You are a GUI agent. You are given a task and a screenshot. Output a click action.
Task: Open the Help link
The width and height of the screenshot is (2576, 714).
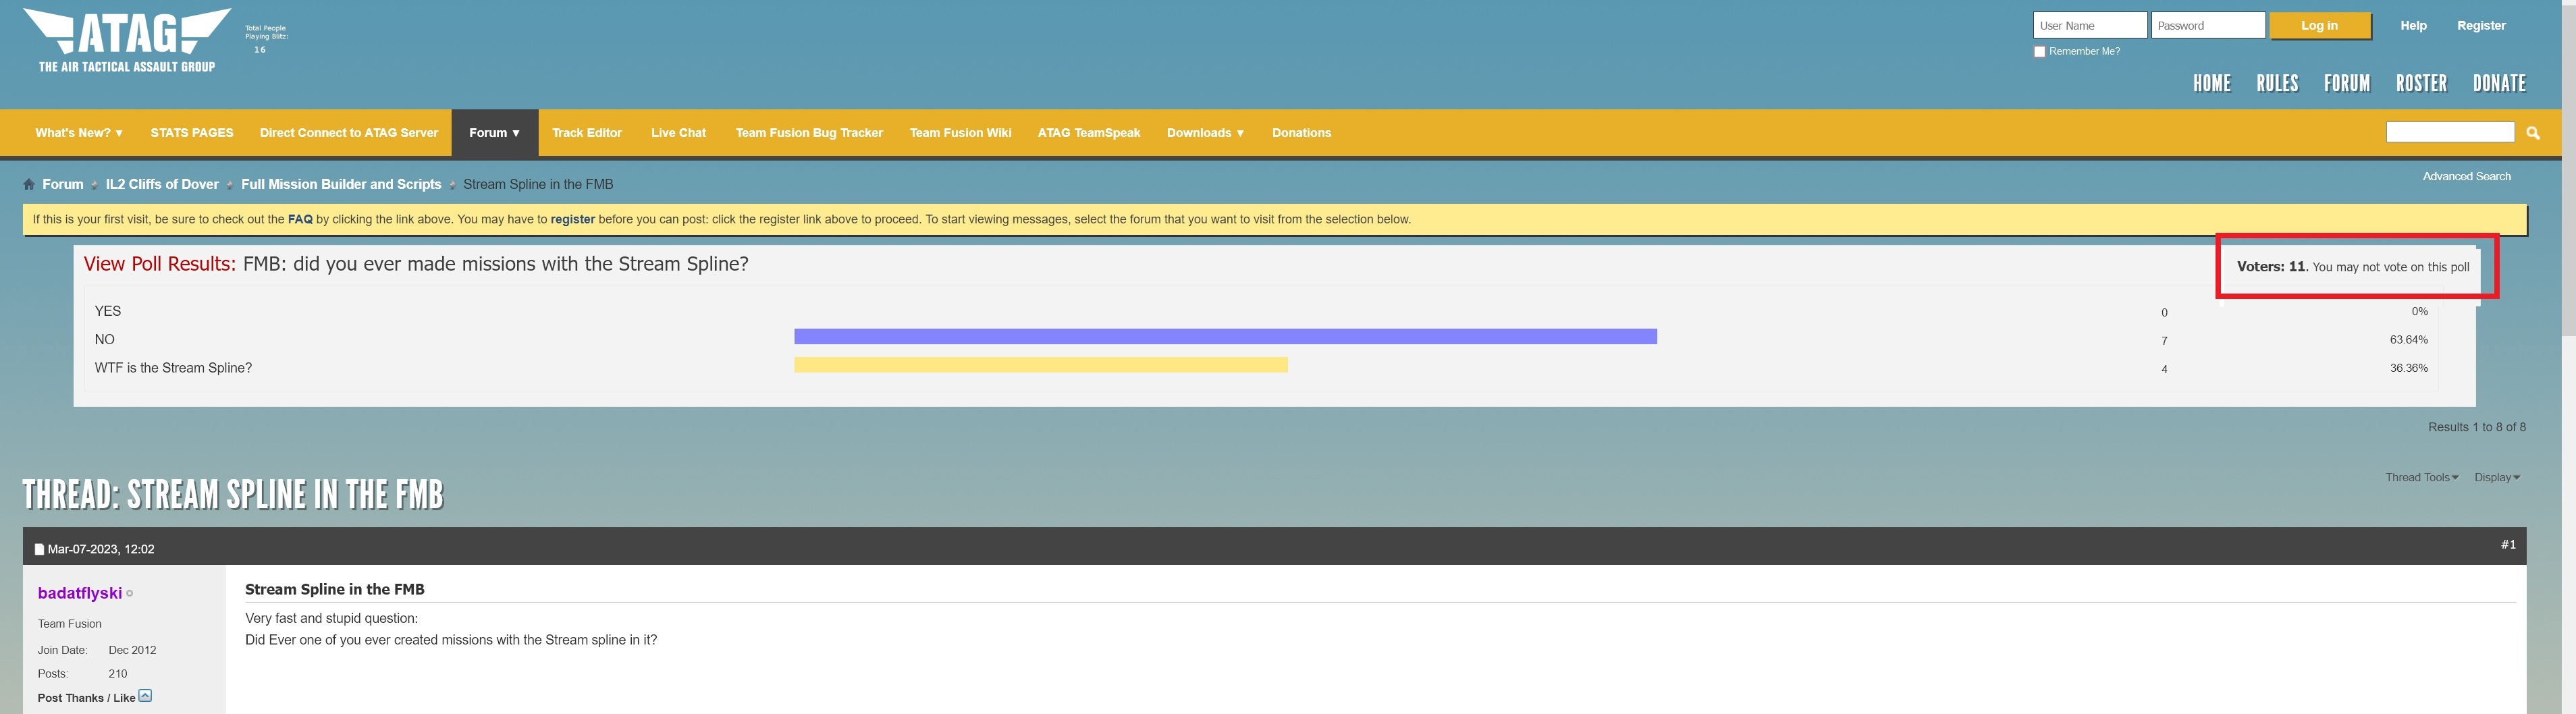[2413, 26]
